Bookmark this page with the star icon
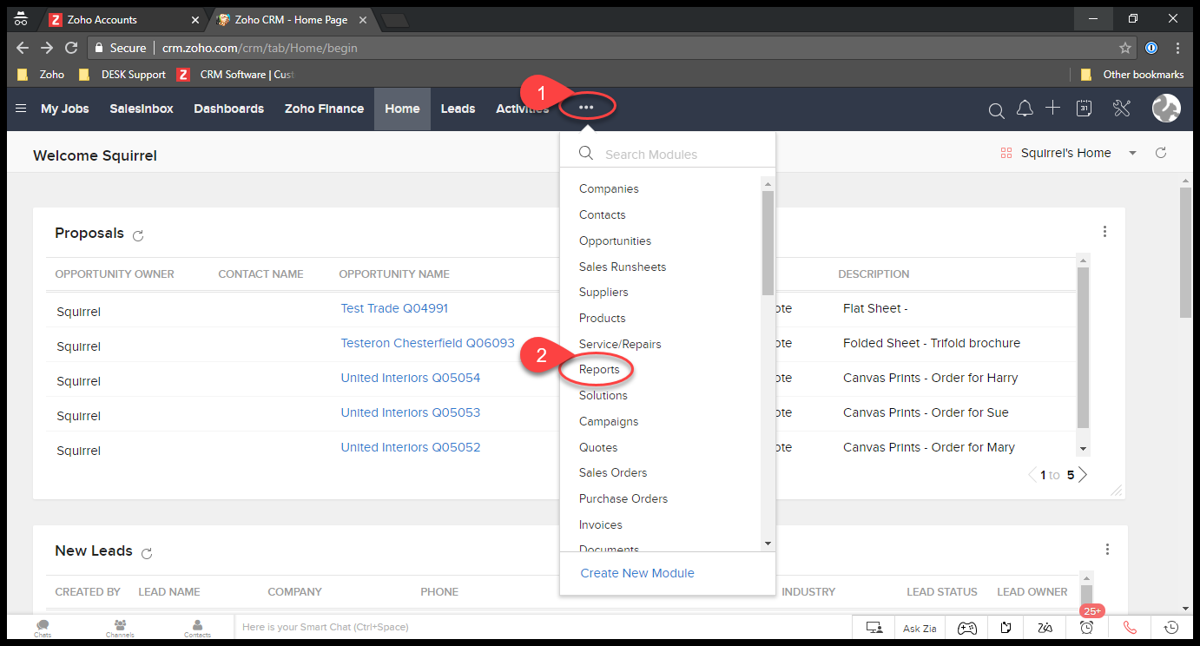This screenshot has width=1200, height=646. tap(1125, 49)
